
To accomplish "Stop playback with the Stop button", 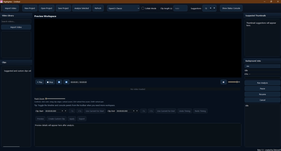I will pyautogui.click(x=50, y=82).
